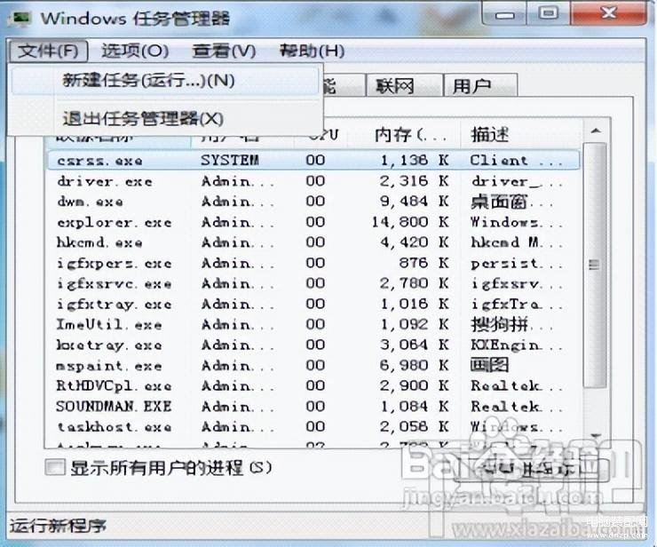The height and width of the screenshot is (547, 657).
Task: Sort by the 描述 column header
Action: (521, 135)
